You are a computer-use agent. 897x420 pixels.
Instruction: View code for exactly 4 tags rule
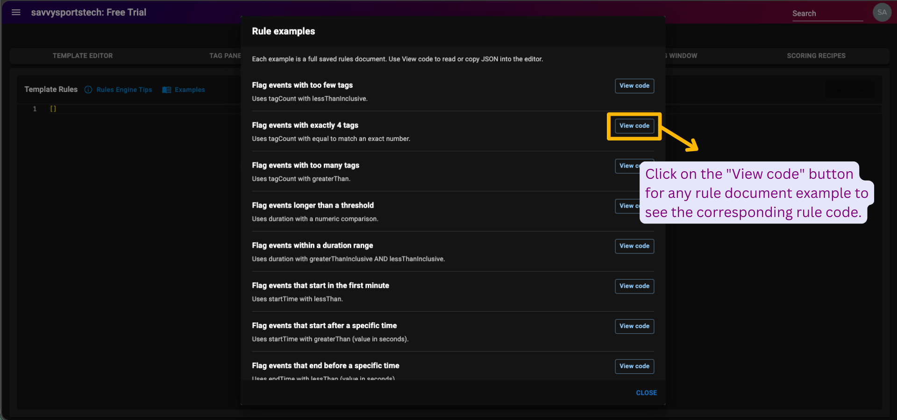tap(634, 126)
